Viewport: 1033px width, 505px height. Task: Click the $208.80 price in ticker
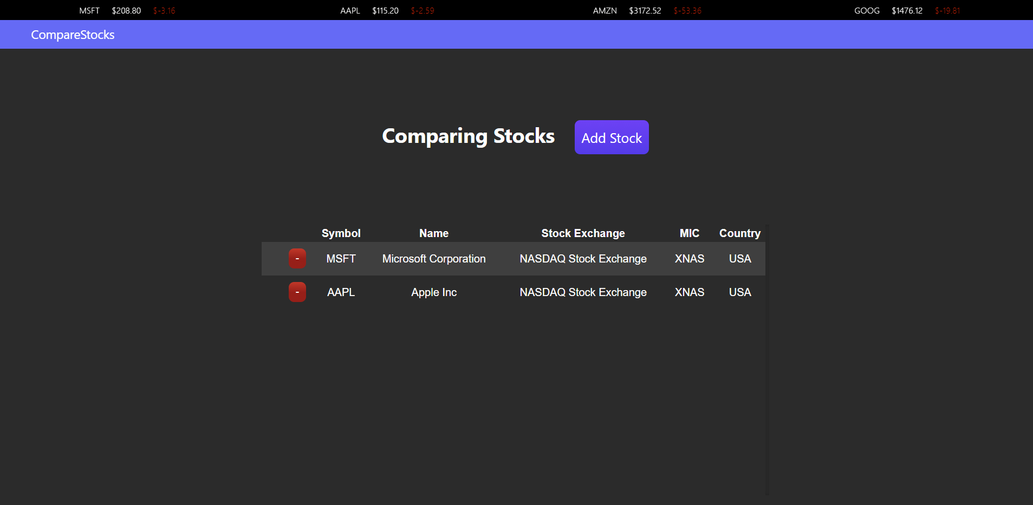click(x=126, y=11)
